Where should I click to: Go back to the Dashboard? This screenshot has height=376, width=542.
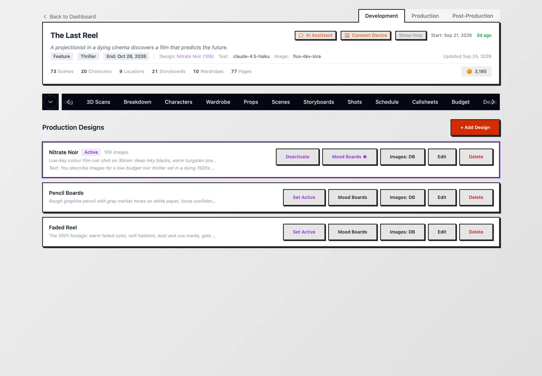pos(69,16)
